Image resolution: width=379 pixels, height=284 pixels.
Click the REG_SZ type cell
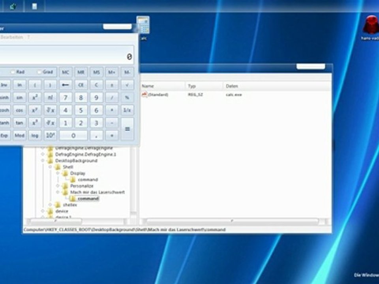pyautogui.click(x=195, y=94)
